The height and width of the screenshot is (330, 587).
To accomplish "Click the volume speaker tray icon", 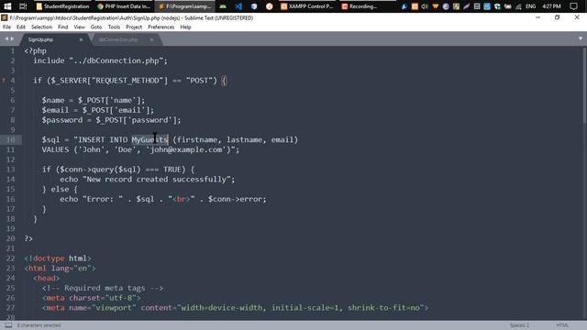I will point(425,6).
